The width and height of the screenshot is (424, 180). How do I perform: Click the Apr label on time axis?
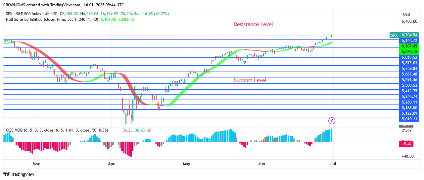point(111,164)
